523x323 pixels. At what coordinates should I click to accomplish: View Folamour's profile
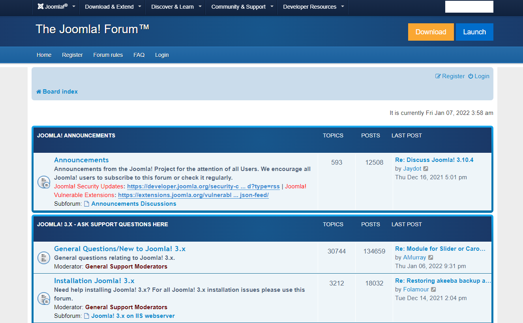[416, 289]
